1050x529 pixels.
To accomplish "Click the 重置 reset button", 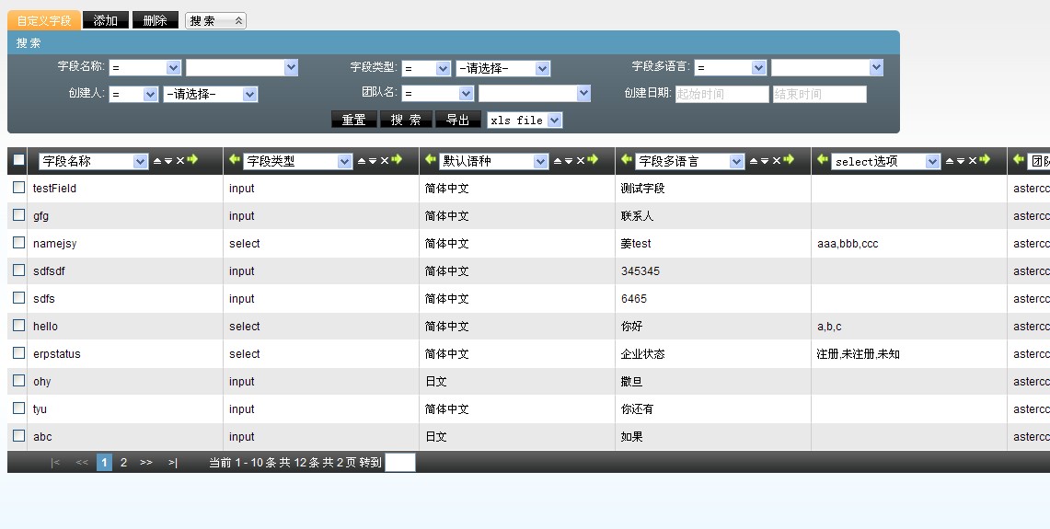I will point(353,121).
